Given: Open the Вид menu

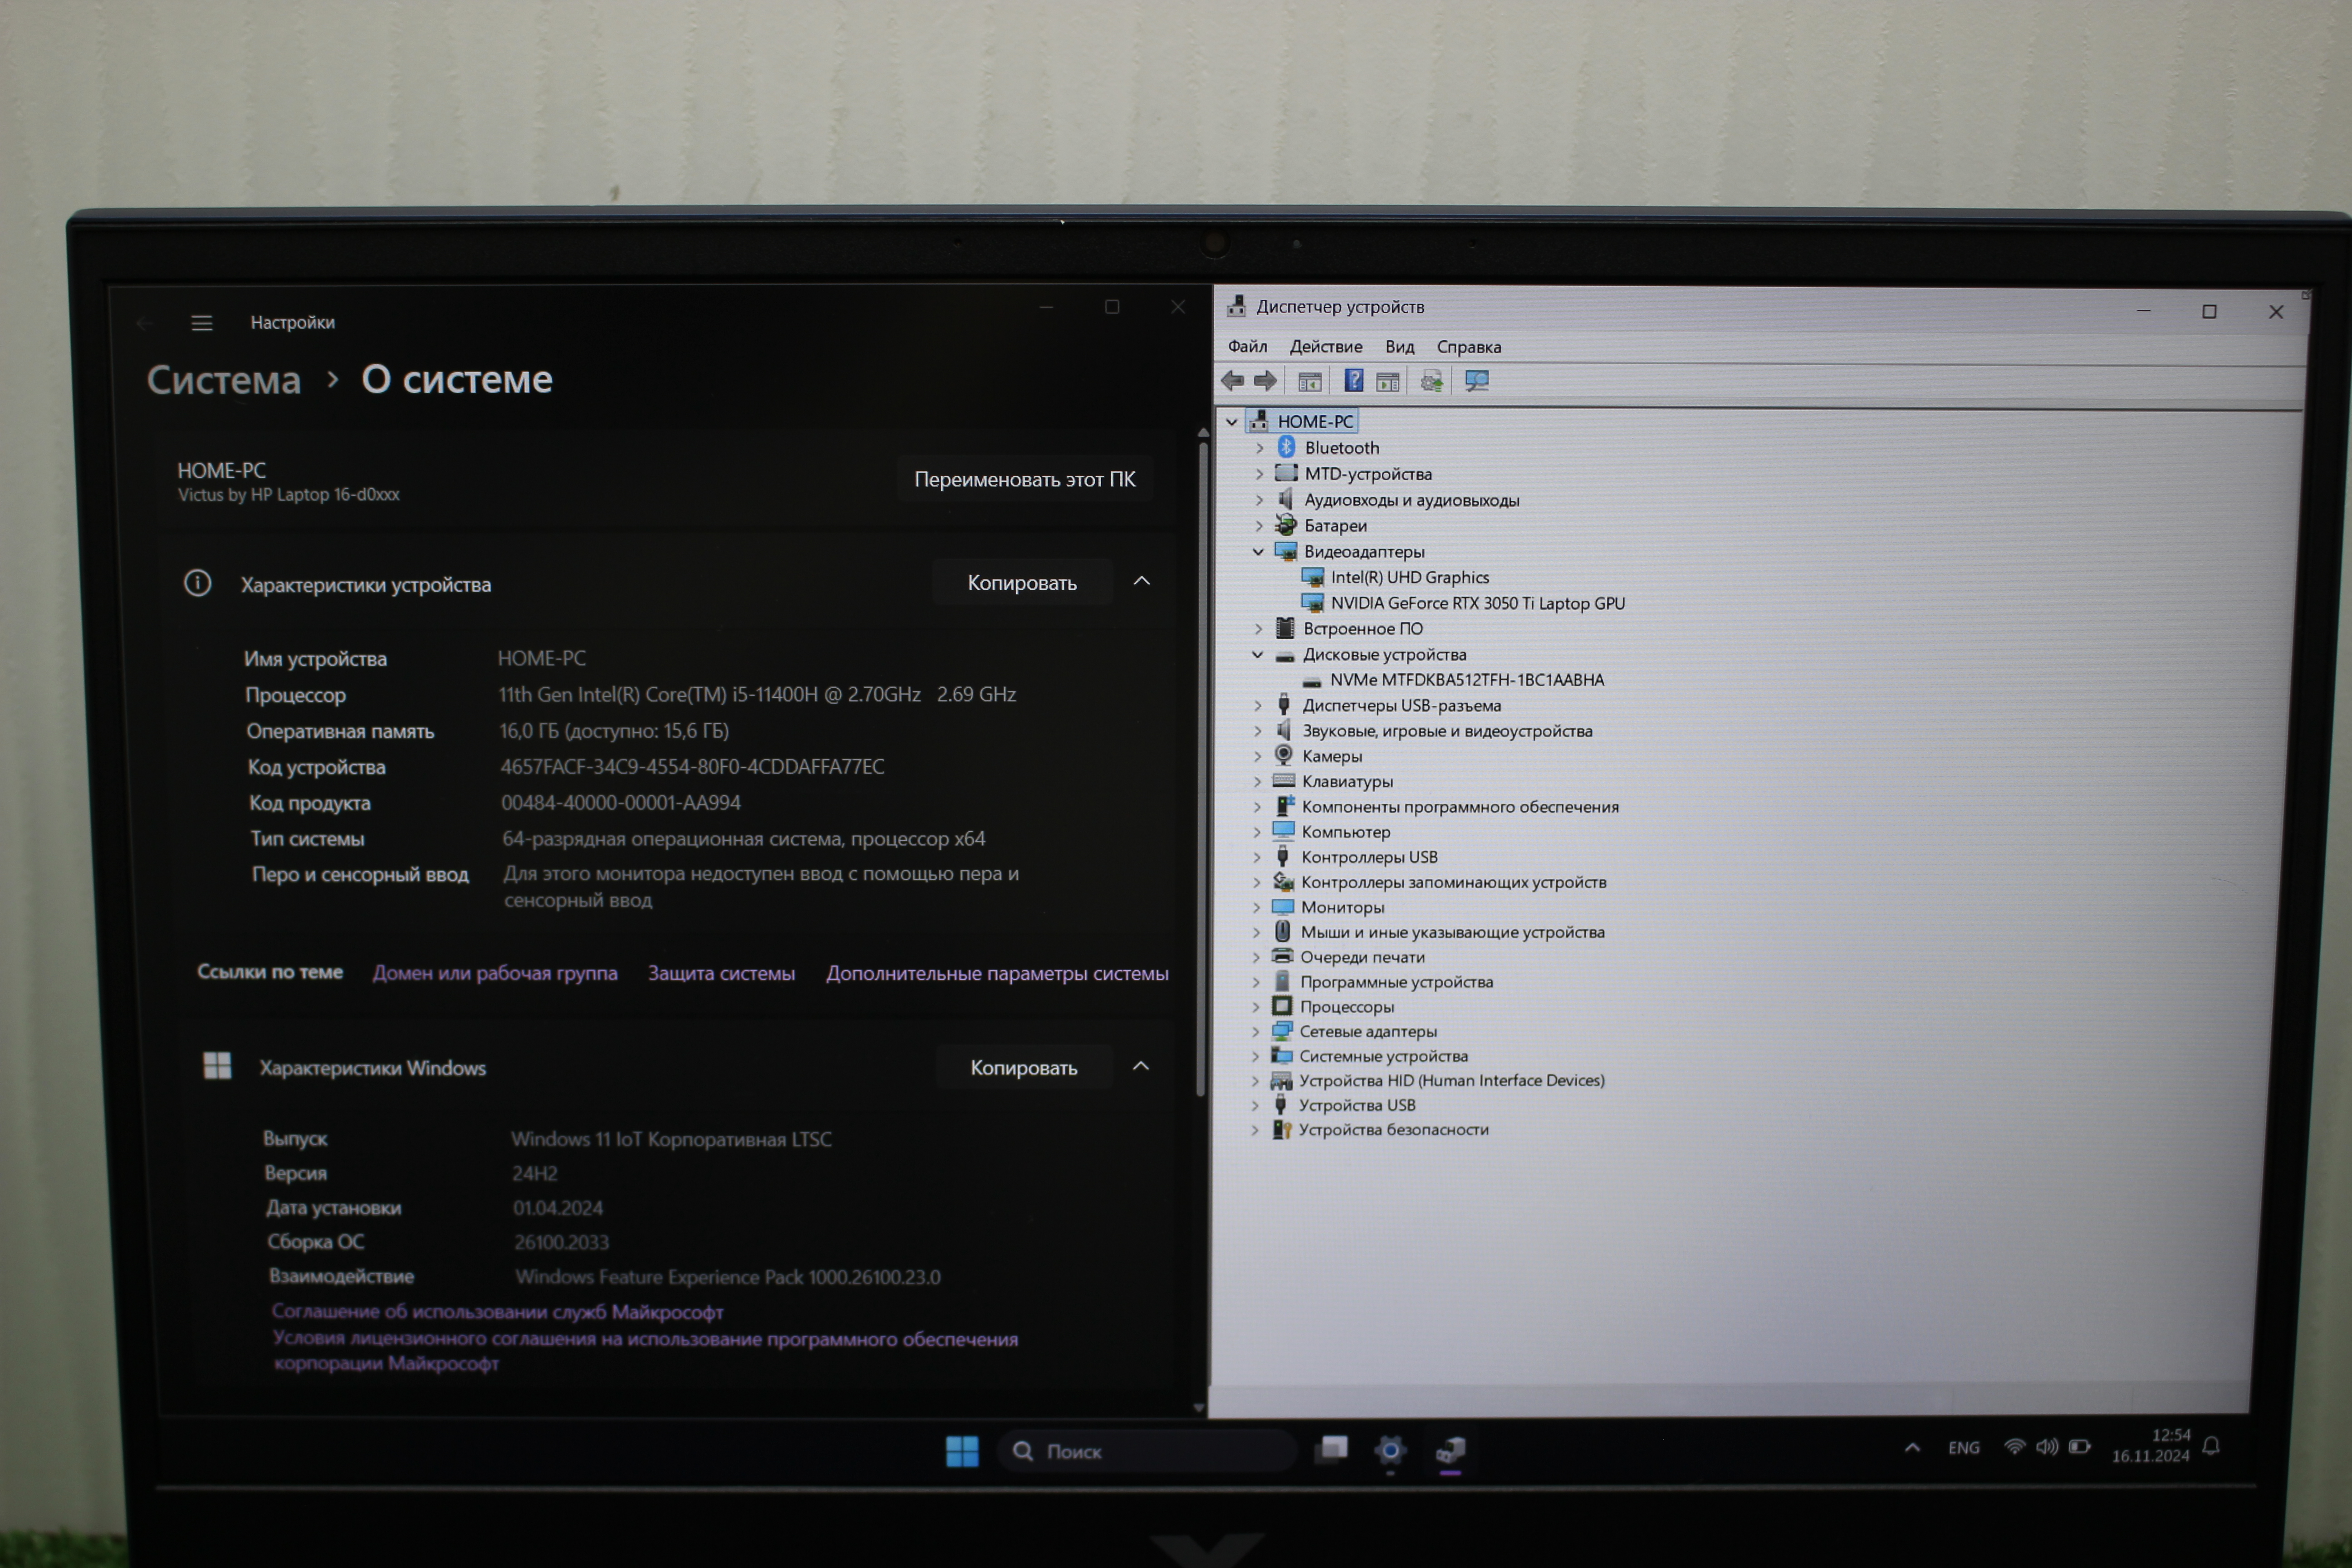Looking at the screenshot, I should click(1399, 347).
